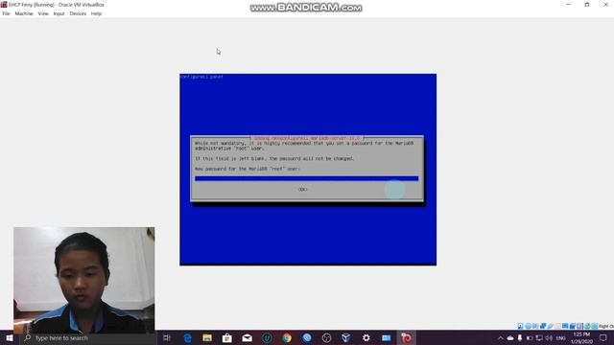Image resolution: width=614 pixels, height=345 pixels.
Task: Click the VM shared folders status icon
Action: tap(557, 326)
